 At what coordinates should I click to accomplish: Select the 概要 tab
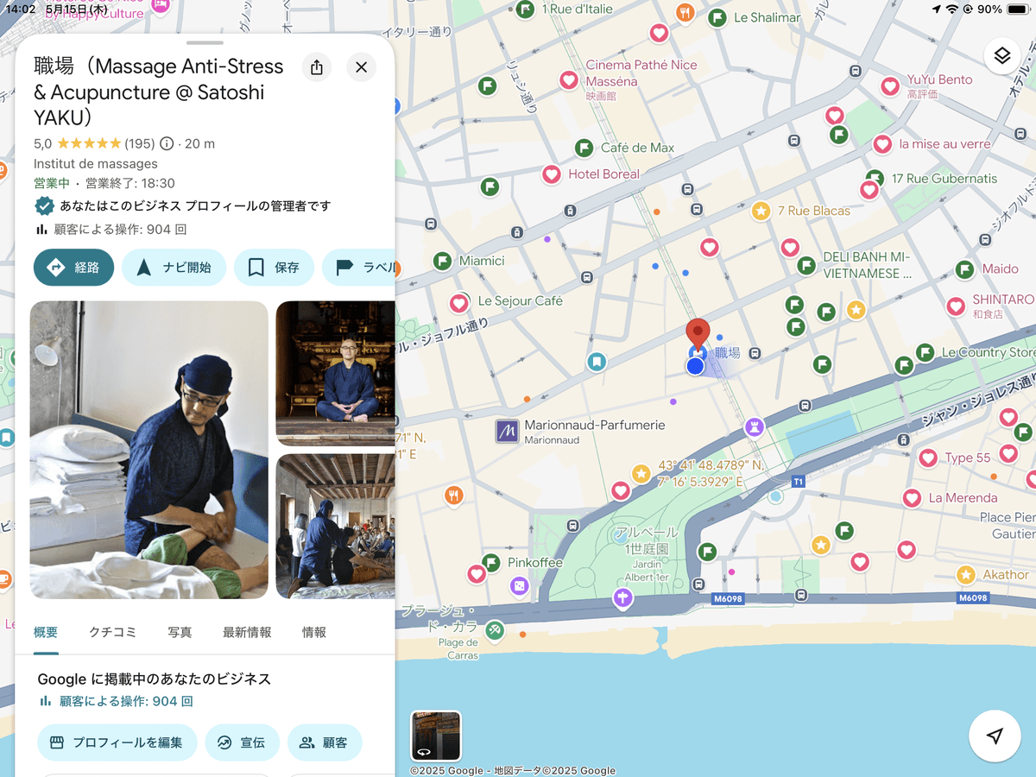[x=46, y=632]
